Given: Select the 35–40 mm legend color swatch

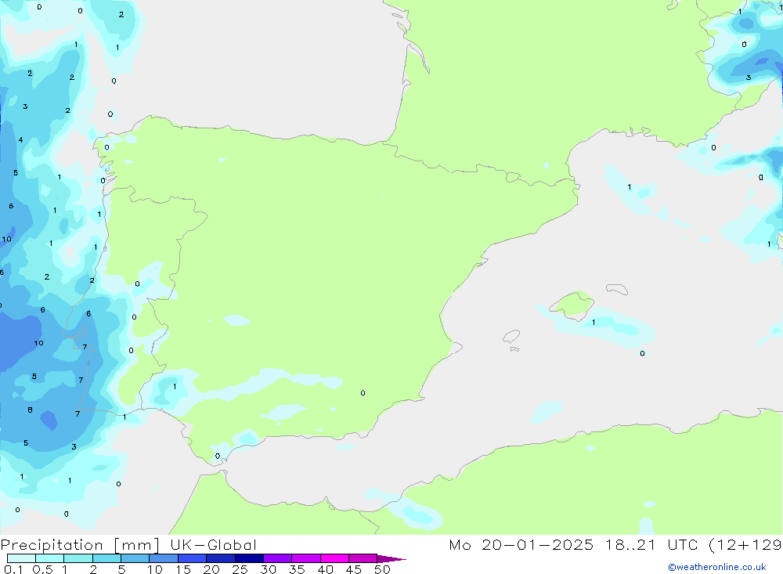Looking at the screenshot, I should tap(305, 558).
